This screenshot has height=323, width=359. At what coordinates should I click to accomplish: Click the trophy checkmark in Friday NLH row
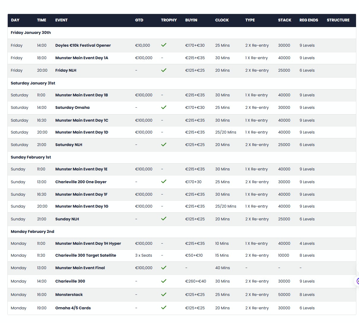coord(164,70)
